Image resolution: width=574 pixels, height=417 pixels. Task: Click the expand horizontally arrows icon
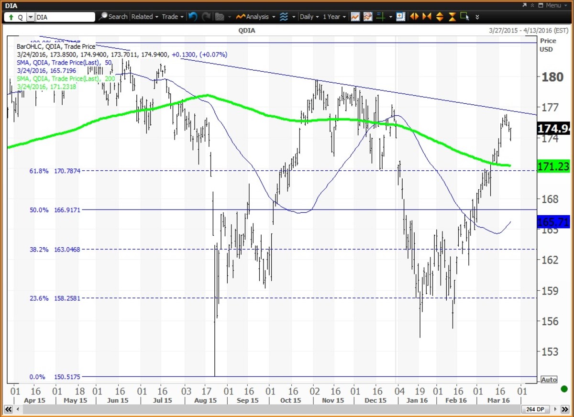point(414,17)
